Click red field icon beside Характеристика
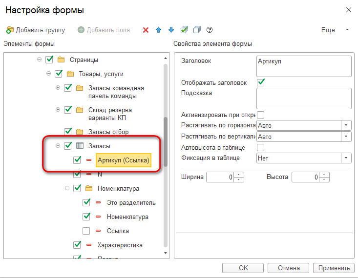The width and height of the screenshot is (358, 278). (89, 245)
